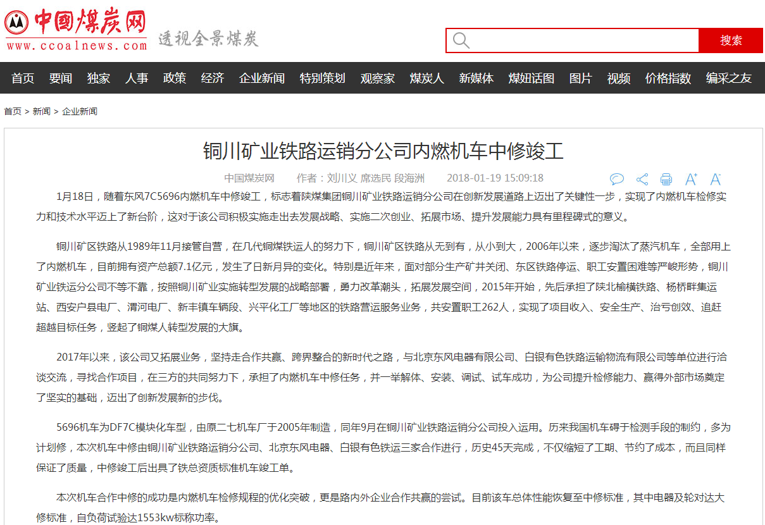Click the red 搜索 search button
The width and height of the screenshot is (765, 525).
(731, 40)
